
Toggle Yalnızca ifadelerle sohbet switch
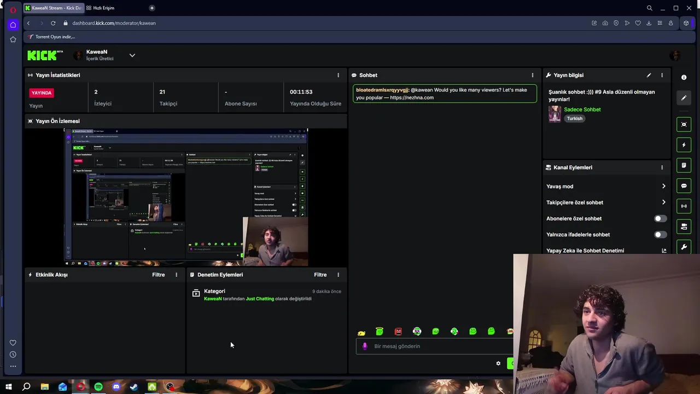pyautogui.click(x=661, y=235)
